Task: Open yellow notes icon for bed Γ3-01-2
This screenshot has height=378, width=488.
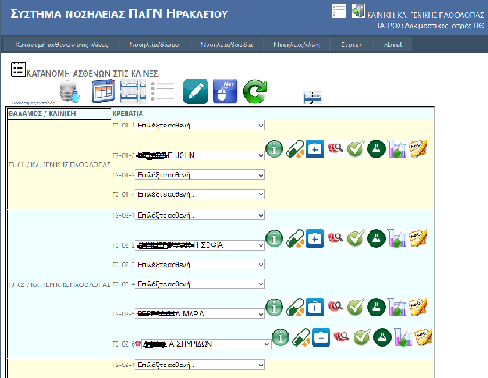Action: pyautogui.click(x=417, y=149)
